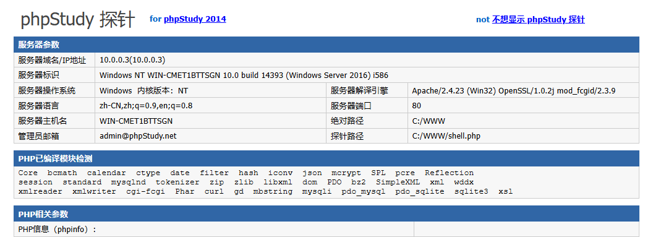This screenshot has height=237, width=653.
Task: Select the PHP相关参数 section header
Action: coord(326,214)
